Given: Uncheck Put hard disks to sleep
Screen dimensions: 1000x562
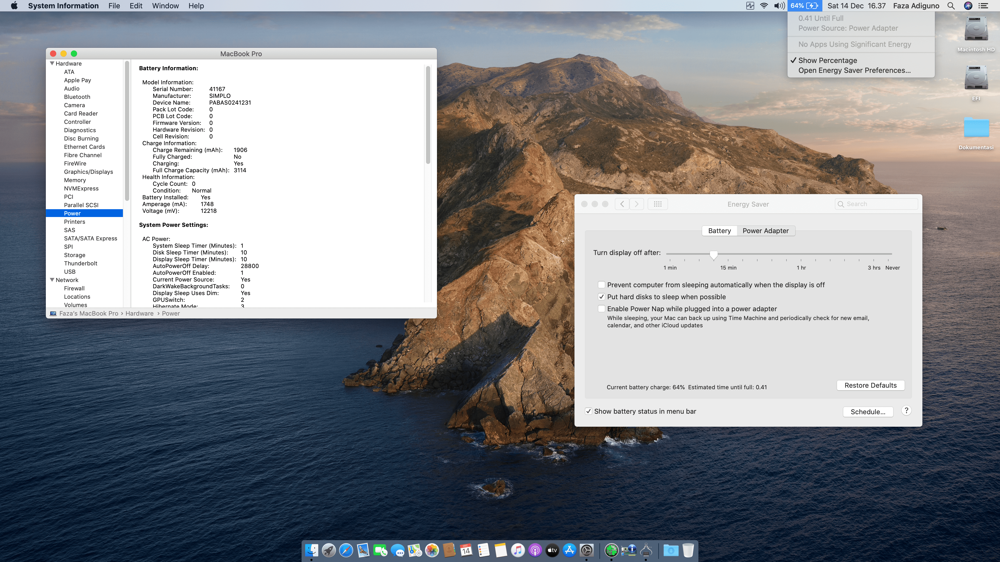Looking at the screenshot, I should (601, 297).
